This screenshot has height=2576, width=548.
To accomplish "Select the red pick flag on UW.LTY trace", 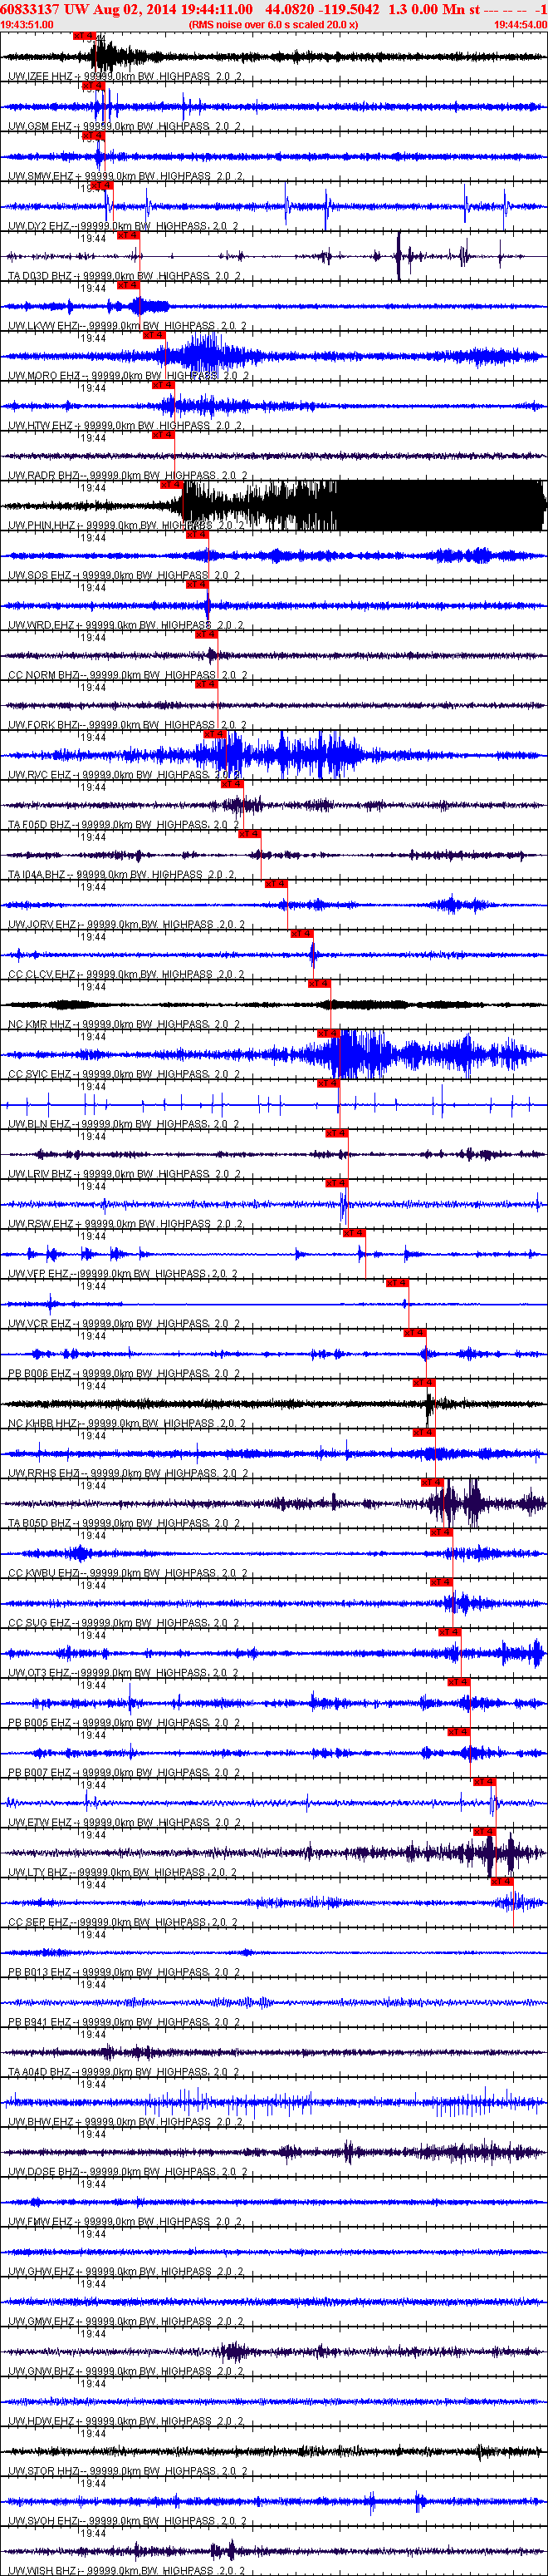I will 483,1832.
